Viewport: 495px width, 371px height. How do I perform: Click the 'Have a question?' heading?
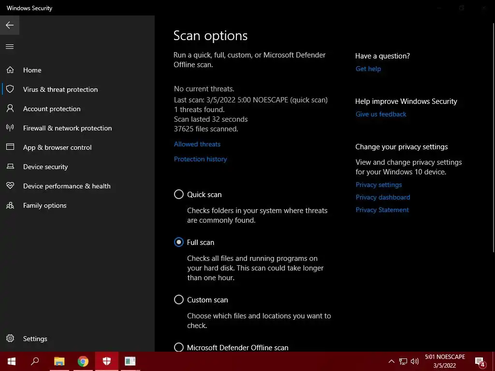pyautogui.click(x=382, y=56)
